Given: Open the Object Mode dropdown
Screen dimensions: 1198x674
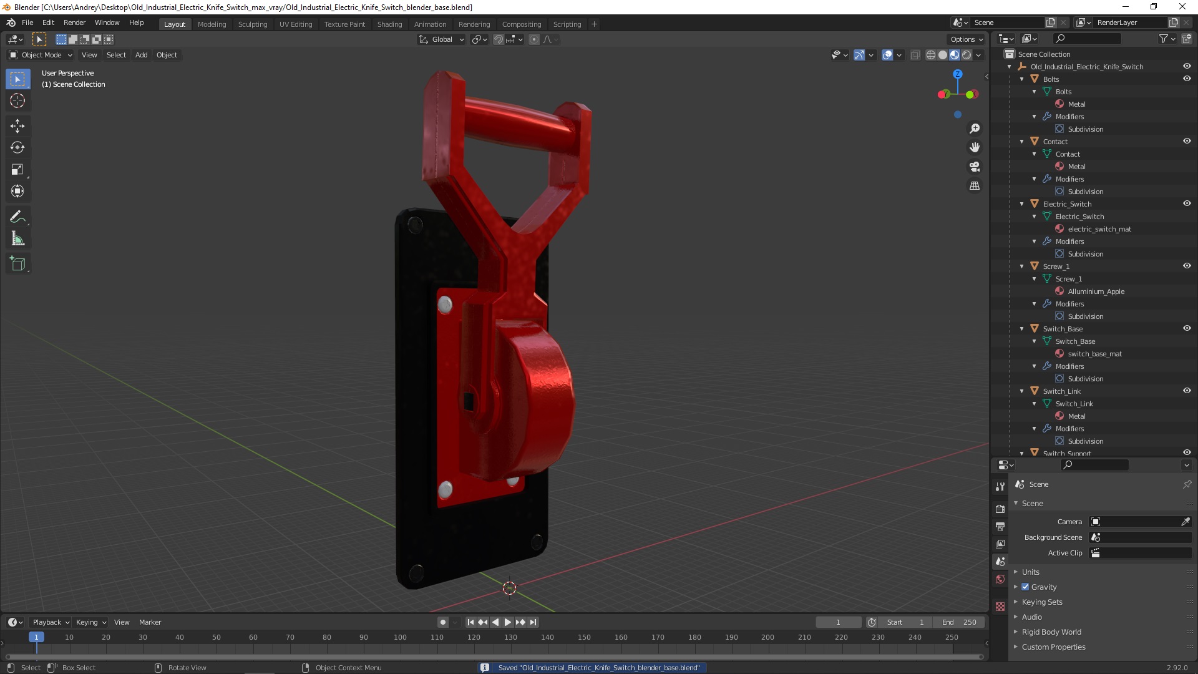Looking at the screenshot, I should pyautogui.click(x=41, y=55).
